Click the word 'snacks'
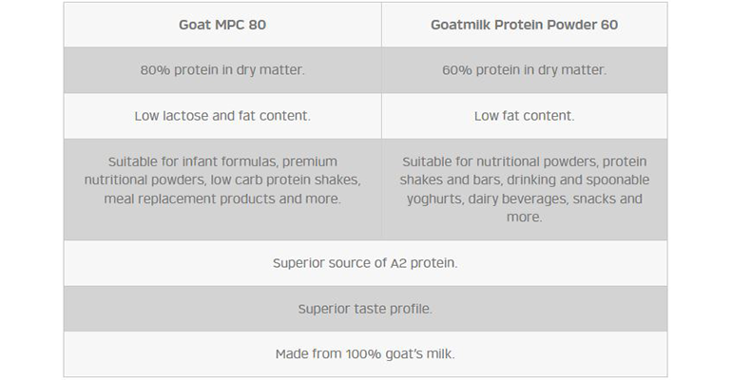 click(x=591, y=199)
